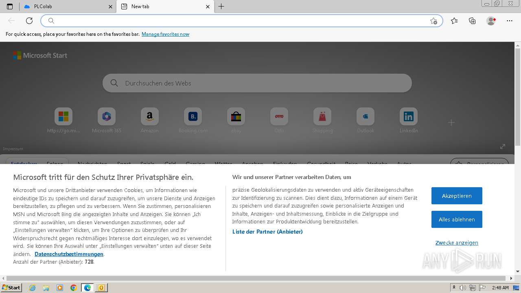
Task: Click the browser refresh button
Action: (29, 21)
